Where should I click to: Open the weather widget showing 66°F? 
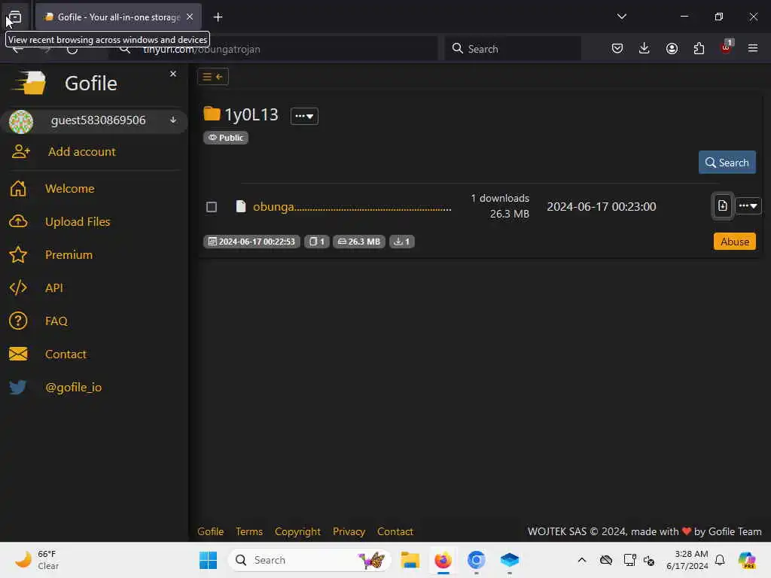click(38, 560)
